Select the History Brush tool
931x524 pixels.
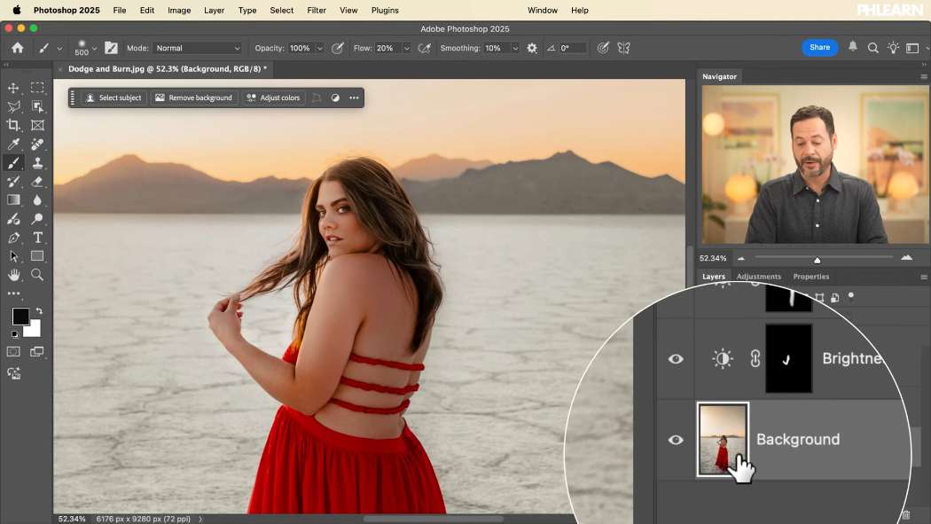(13, 182)
